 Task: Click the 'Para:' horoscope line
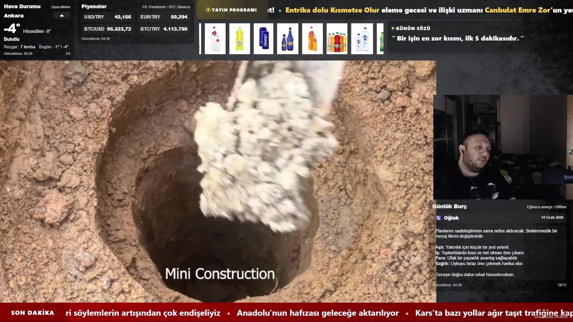(477, 258)
